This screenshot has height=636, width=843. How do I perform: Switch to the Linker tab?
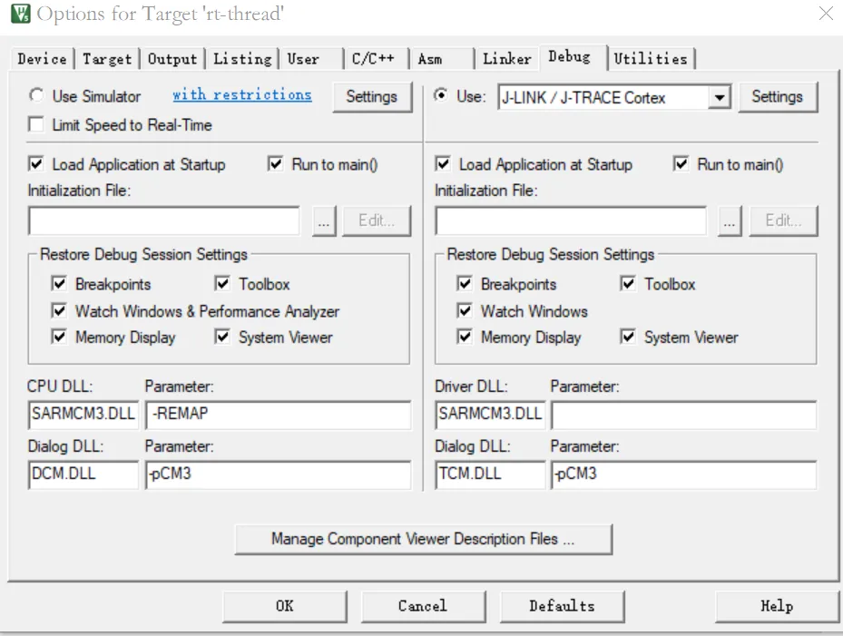(506, 59)
